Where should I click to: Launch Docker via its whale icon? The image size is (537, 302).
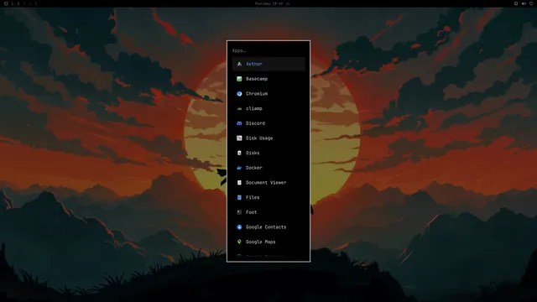[x=239, y=168]
